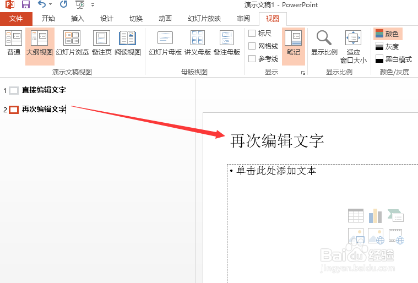Insert pictures icon in placeholder
The width and height of the screenshot is (418, 283).
[356, 236]
